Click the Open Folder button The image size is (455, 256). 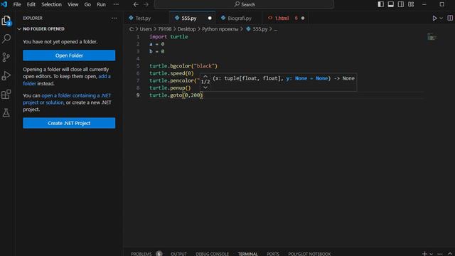coord(69,55)
